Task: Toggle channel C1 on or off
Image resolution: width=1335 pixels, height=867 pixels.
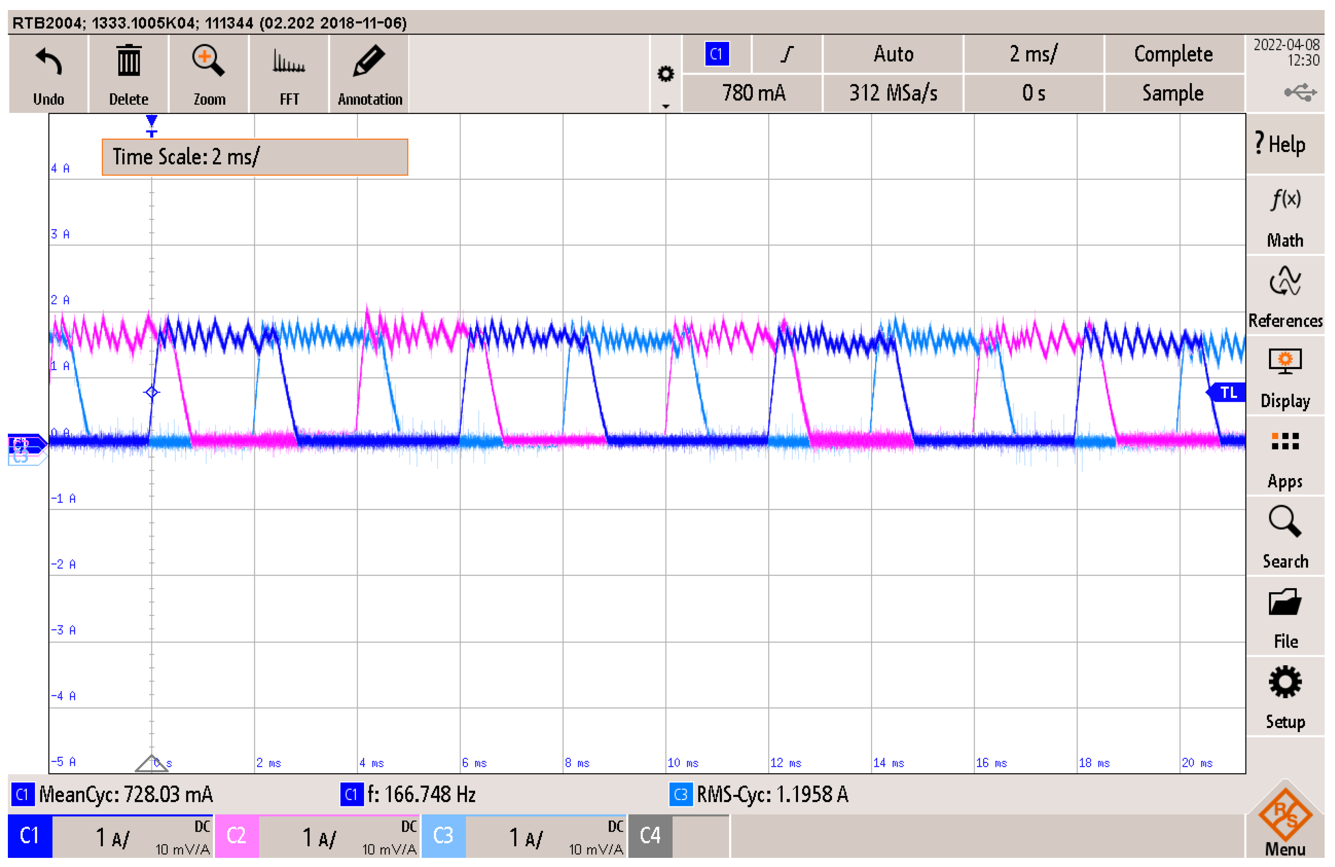Action: [x=30, y=835]
